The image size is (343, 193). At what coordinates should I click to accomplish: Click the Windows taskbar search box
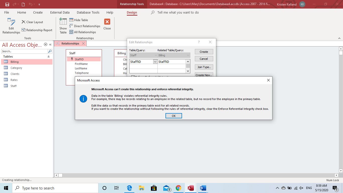click(x=55, y=188)
